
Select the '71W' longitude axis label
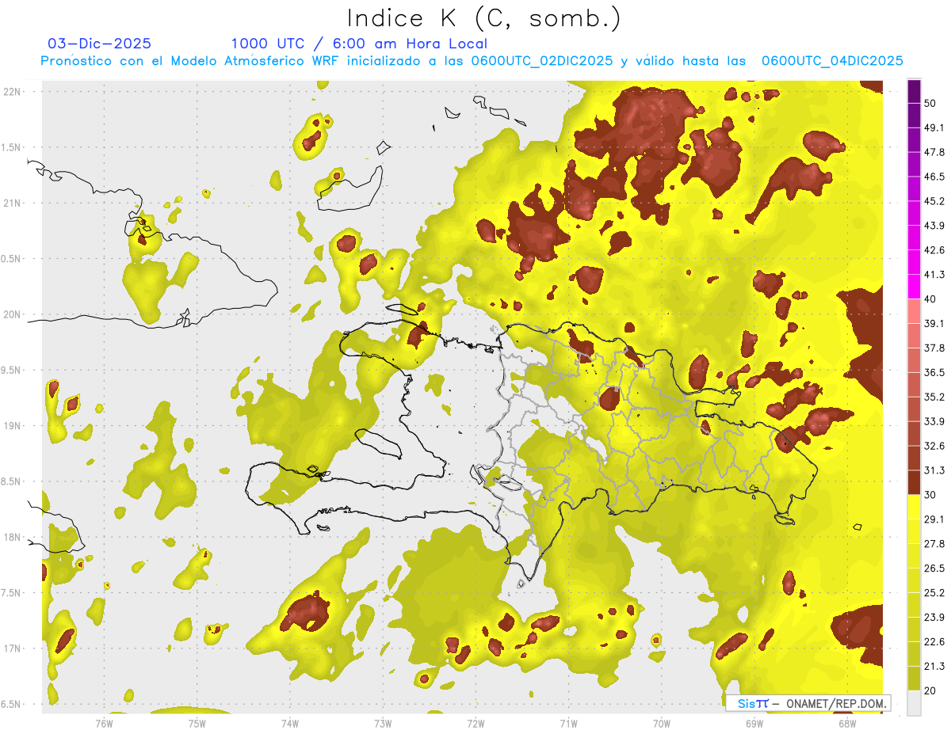pos(568,724)
